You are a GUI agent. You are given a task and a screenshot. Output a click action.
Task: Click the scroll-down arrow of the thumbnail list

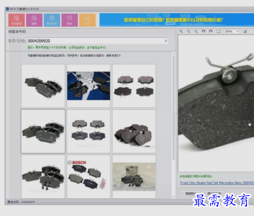point(173,197)
